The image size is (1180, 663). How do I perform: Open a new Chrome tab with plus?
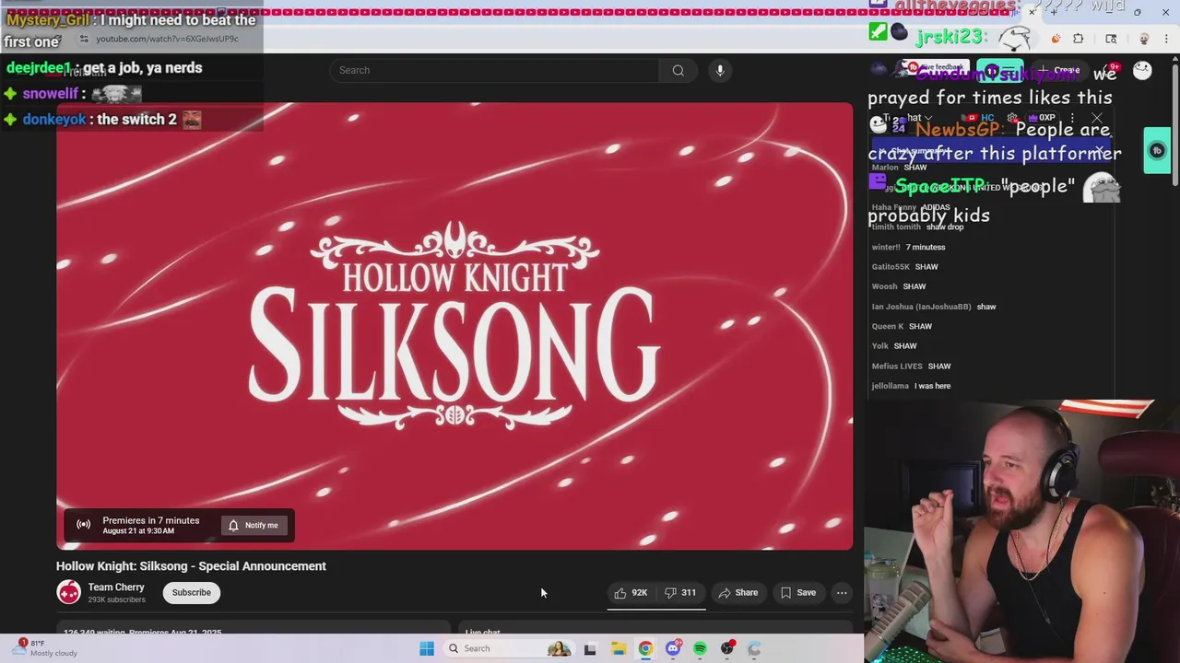(x=1054, y=12)
